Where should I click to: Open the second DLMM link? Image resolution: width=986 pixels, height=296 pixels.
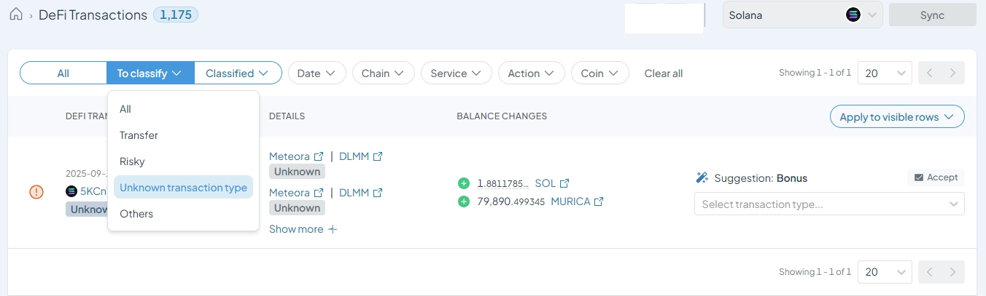[354, 193]
